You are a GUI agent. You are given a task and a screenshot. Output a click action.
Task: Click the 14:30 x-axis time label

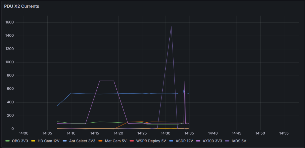[x=166, y=134]
